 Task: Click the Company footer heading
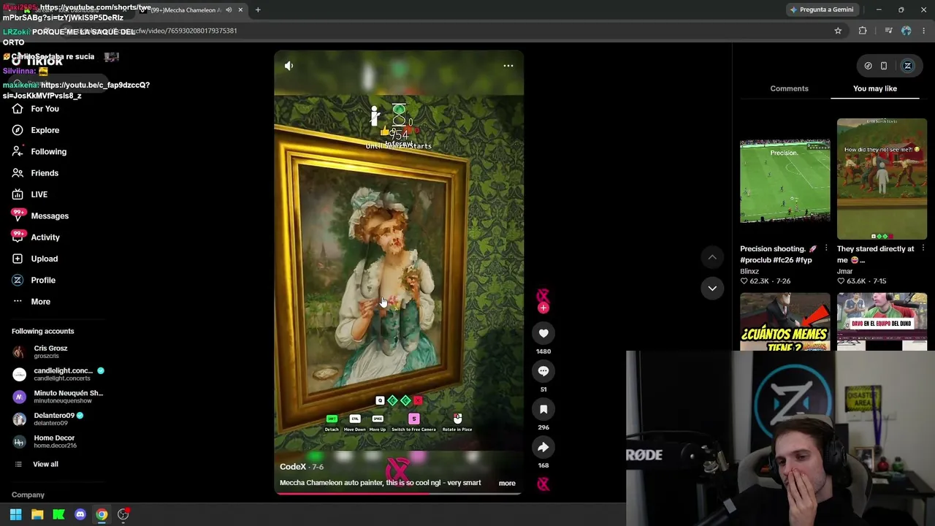[x=28, y=495]
